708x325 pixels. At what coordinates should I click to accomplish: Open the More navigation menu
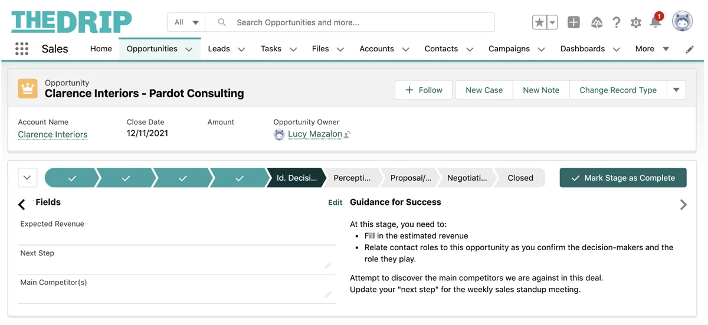[652, 49]
